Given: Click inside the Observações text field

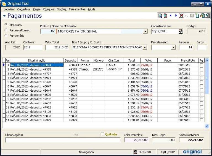Looking at the screenshot, I should pos(63,140).
